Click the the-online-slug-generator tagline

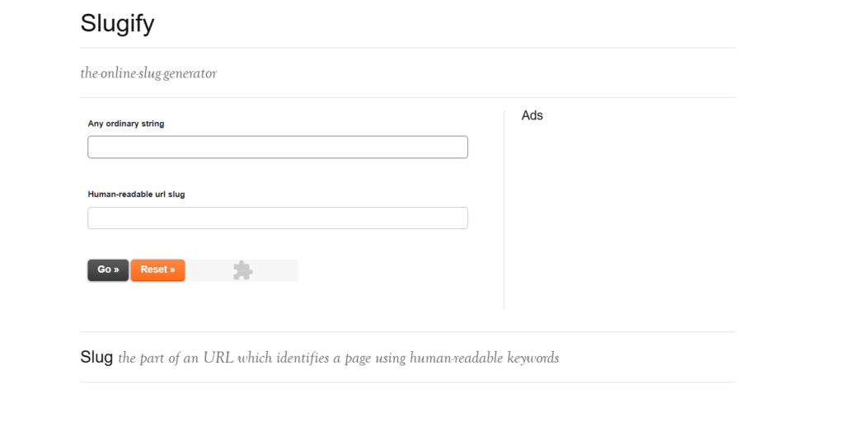[148, 73]
